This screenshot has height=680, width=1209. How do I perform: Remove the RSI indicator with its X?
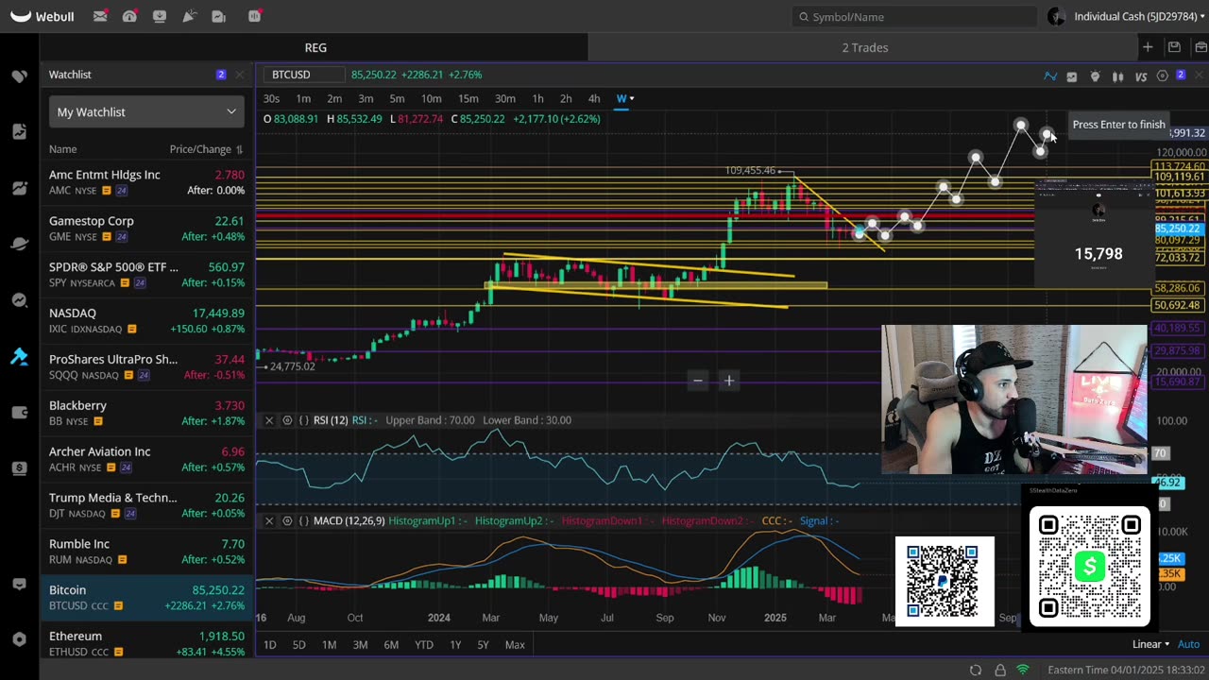pyautogui.click(x=269, y=420)
